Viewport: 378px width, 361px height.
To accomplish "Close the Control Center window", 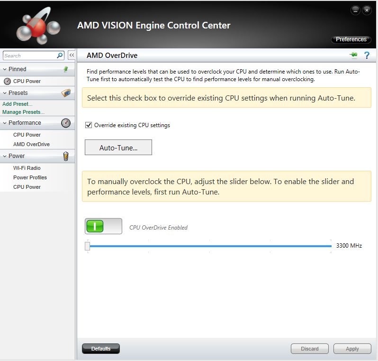I will [x=367, y=10].
